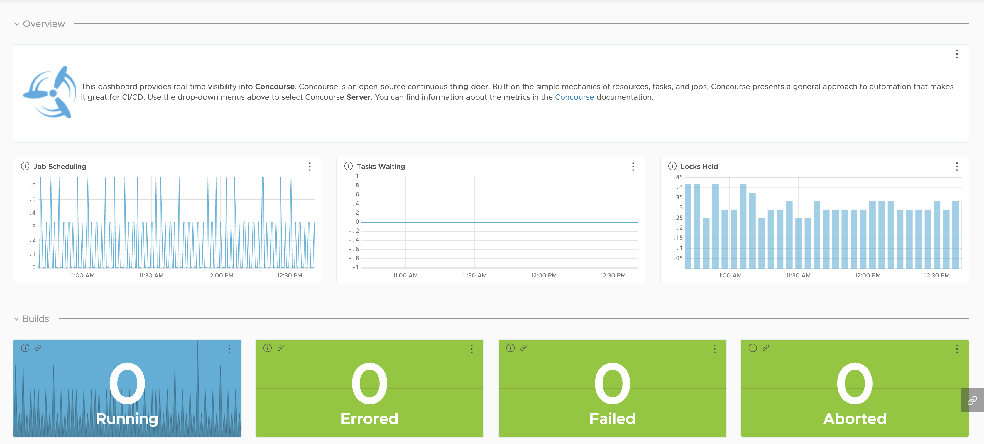Click the 12:00 PM label under Job Scheduling
This screenshot has width=984, height=444.
(220, 275)
